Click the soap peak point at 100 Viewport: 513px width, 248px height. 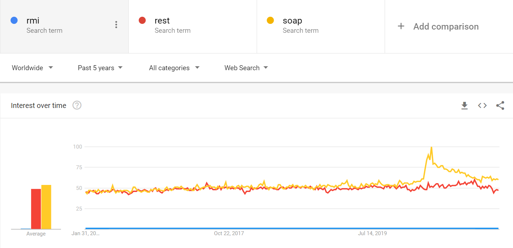pos(431,147)
